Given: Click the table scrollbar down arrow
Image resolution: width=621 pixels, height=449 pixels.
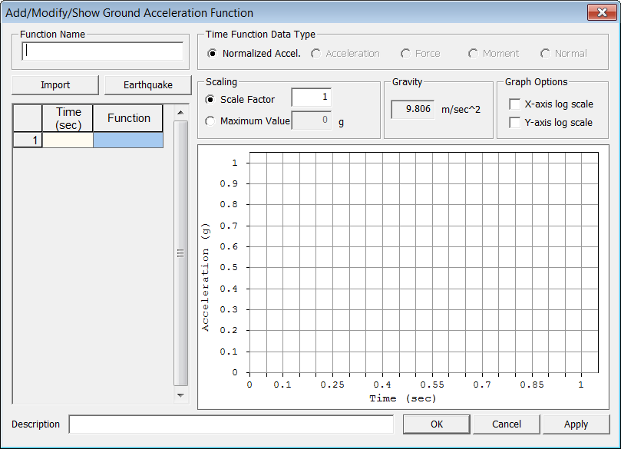Looking at the screenshot, I should point(179,396).
